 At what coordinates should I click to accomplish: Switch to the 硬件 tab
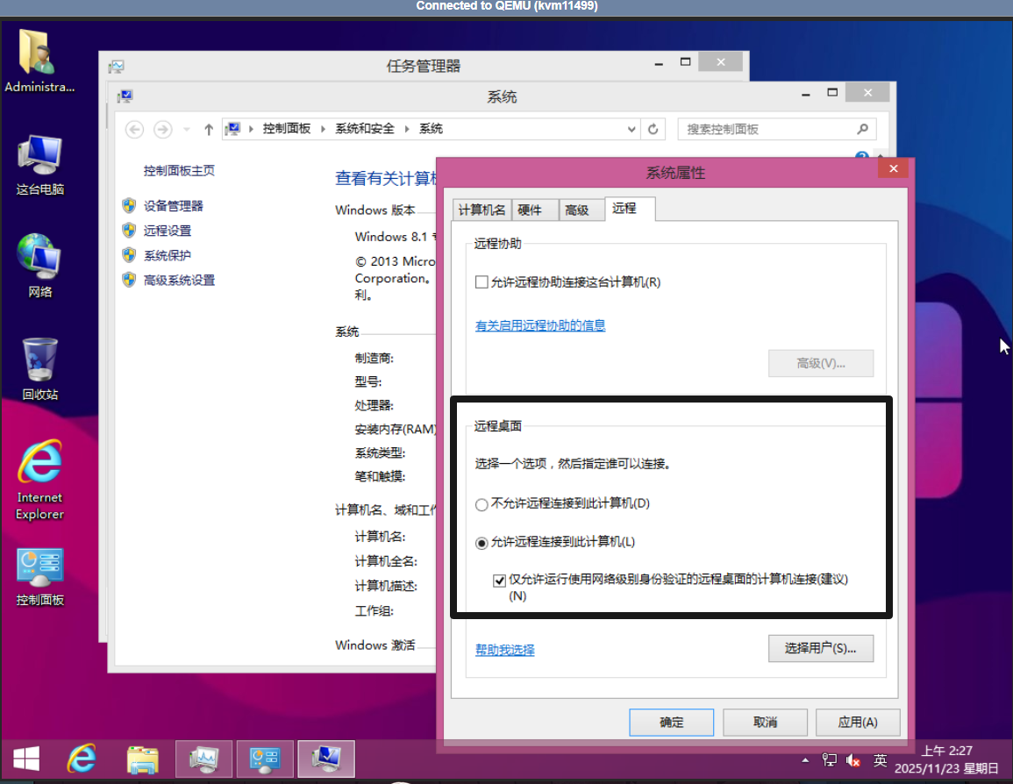coord(531,210)
